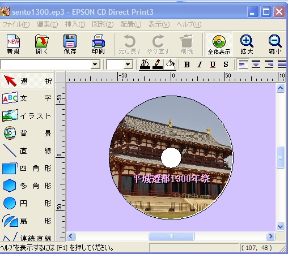The height and width of the screenshot is (254, 288).
Task: Select the 直線 line tool
Action: [27, 150]
